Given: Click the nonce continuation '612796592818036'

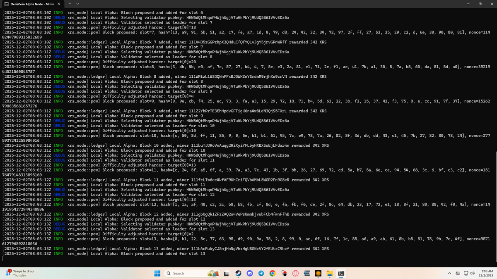Looking at the screenshot, I should 20,243.
